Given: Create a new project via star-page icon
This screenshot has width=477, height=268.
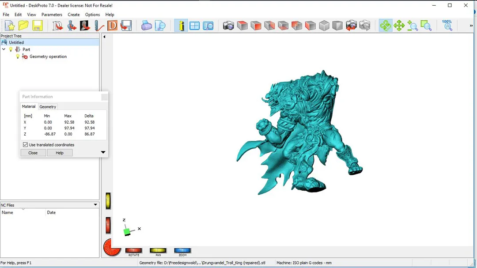Looking at the screenshot, I should coord(10,26).
